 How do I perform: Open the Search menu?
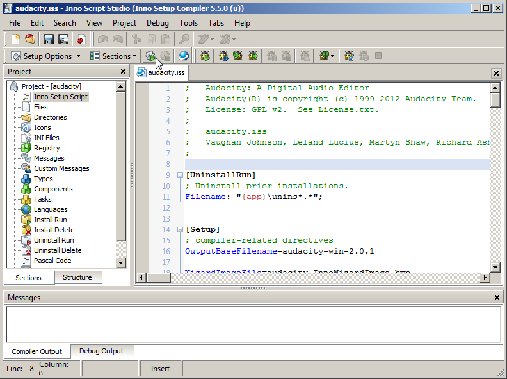pyautogui.click(x=65, y=23)
